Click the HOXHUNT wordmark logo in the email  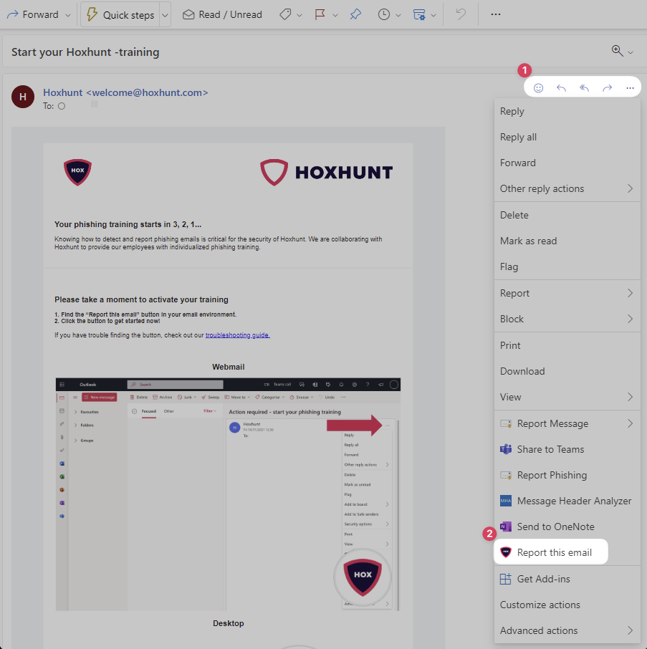coord(326,172)
